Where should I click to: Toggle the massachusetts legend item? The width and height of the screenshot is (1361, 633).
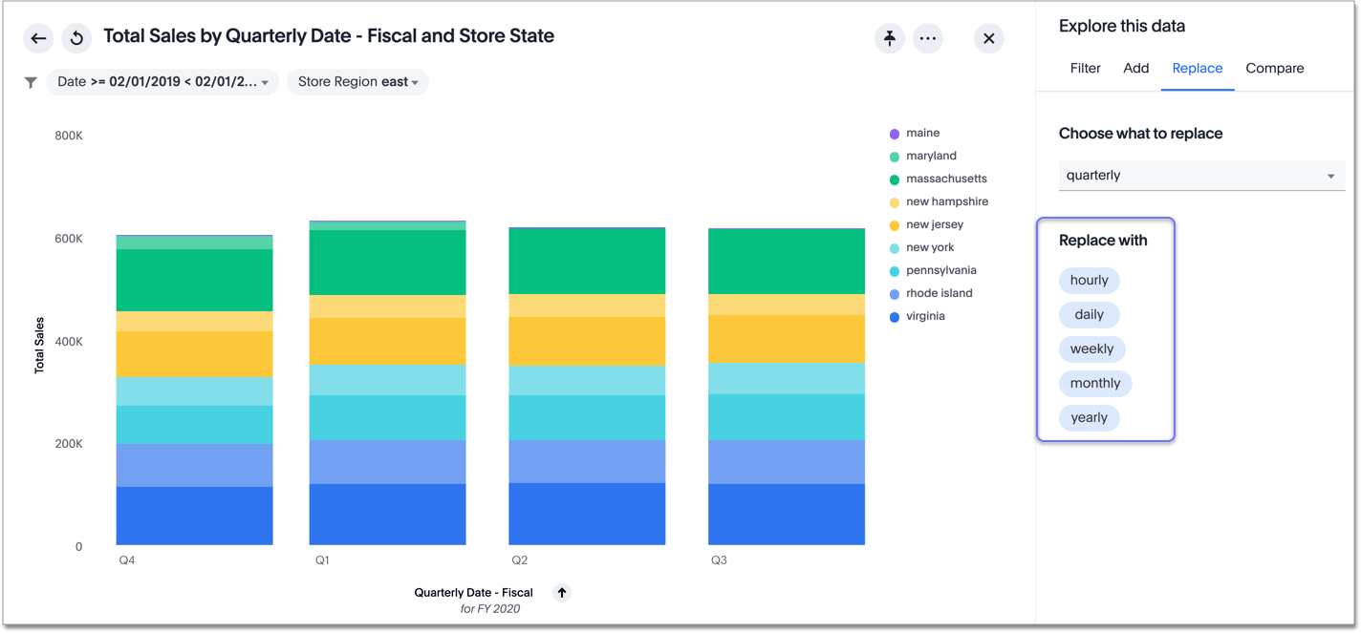coord(945,179)
